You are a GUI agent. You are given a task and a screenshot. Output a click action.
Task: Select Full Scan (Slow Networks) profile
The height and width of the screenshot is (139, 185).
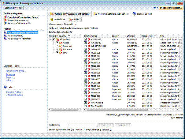click(19, 39)
